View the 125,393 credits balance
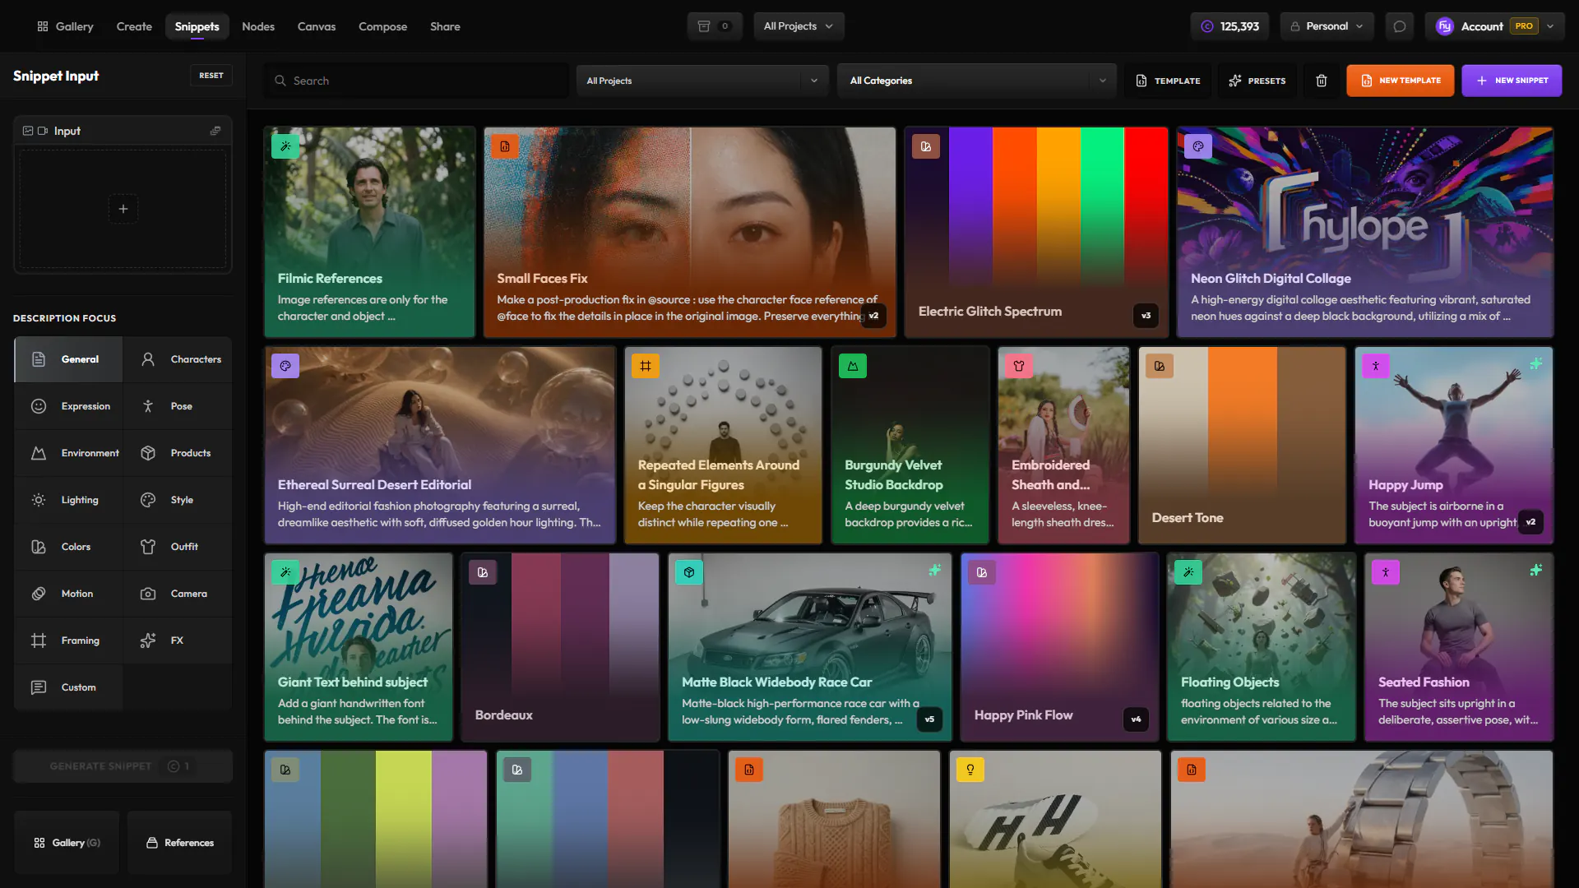 click(1229, 26)
